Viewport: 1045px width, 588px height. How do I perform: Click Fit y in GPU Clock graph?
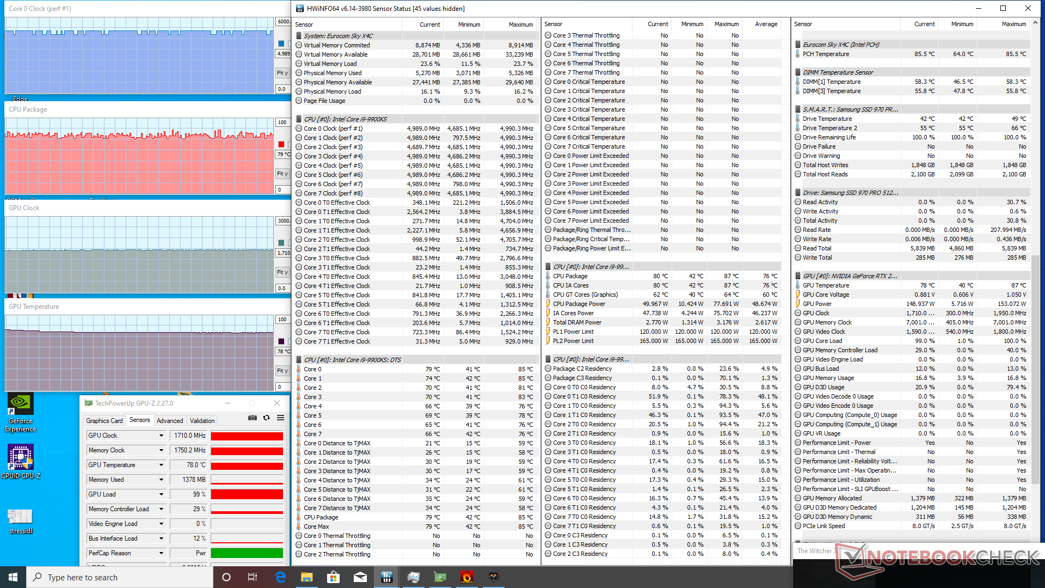(x=282, y=272)
